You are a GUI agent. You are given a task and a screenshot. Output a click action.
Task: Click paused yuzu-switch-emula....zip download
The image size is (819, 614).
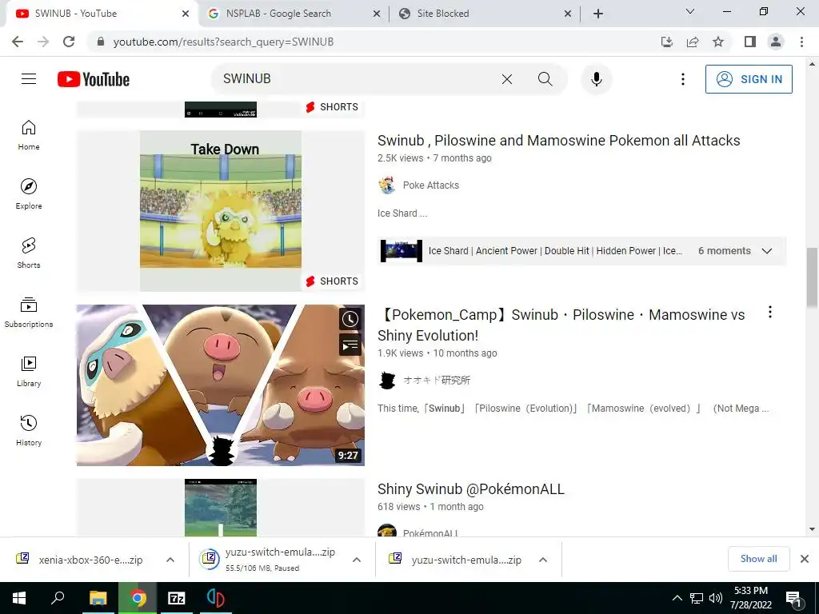point(280,559)
